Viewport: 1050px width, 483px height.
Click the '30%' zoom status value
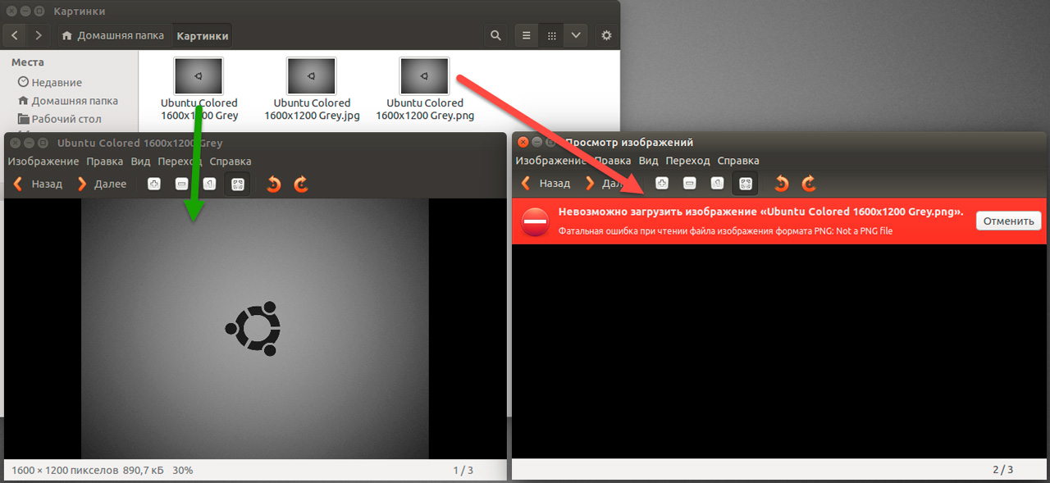point(182,471)
